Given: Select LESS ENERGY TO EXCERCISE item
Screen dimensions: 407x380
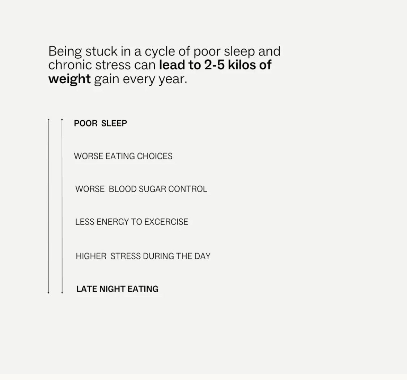Looking at the screenshot, I should [x=132, y=222].
